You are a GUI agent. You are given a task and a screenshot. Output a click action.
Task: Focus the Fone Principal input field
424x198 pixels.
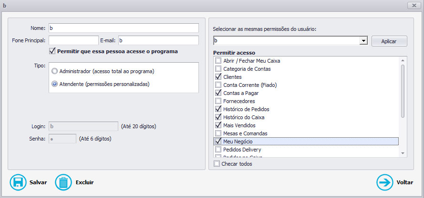click(73, 40)
